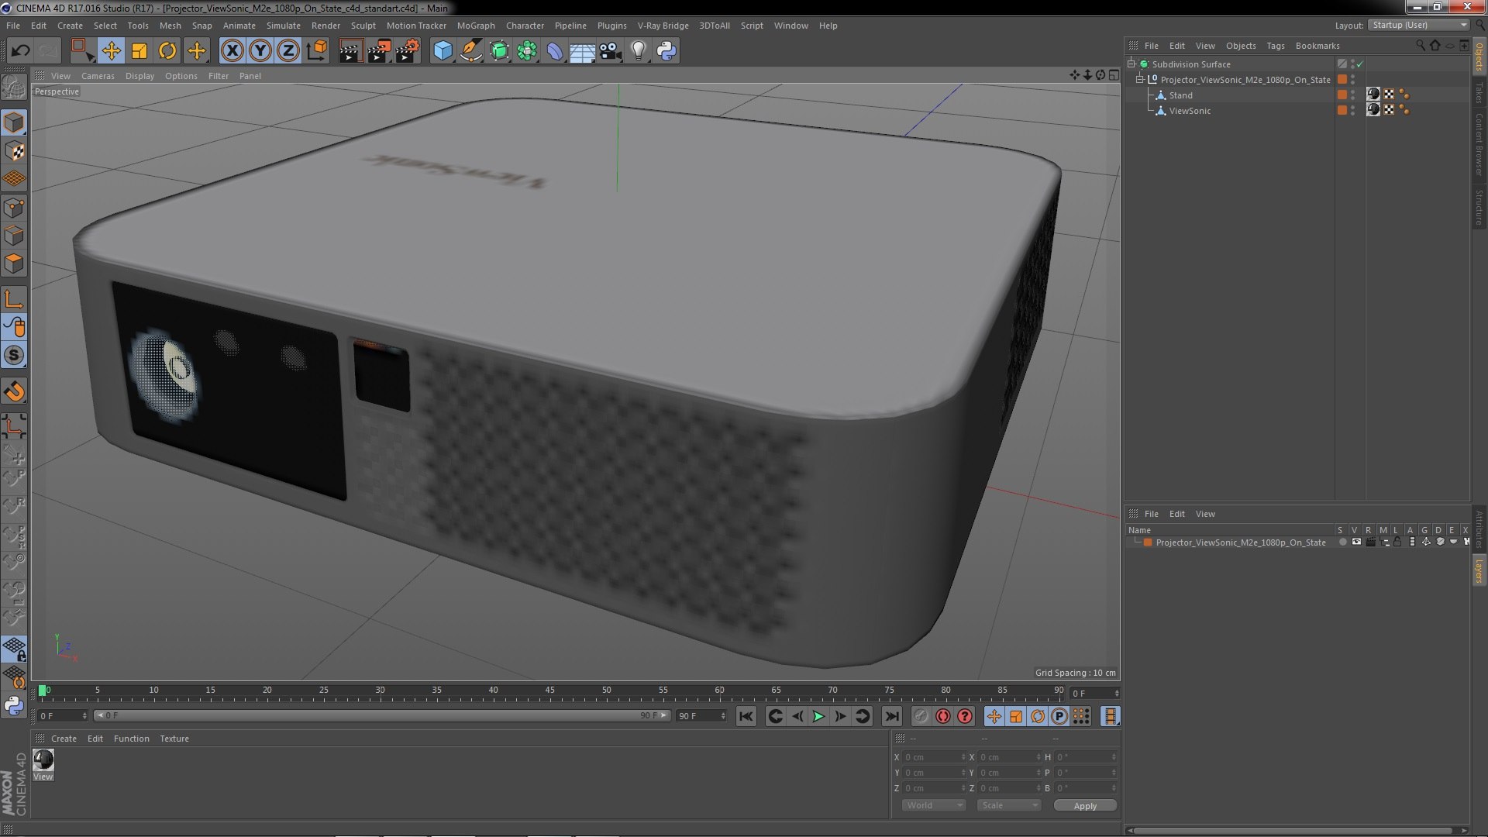Open the Deformer objects icon
Screen dimensions: 1488x837
(x=555, y=51)
